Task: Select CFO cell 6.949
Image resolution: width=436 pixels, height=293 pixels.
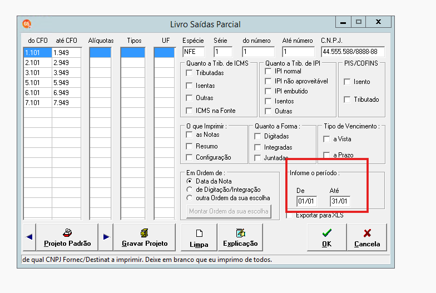Action: pyautogui.click(x=67, y=92)
